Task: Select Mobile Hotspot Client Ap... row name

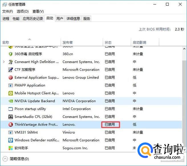Action: pyautogui.click(x=36, y=93)
